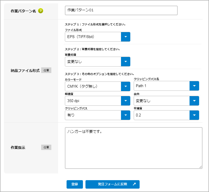This screenshot has width=209, height=192.
Task: Click the 任意 badge next to 納品ファイル形式
Action: click(x=46, y=70)
